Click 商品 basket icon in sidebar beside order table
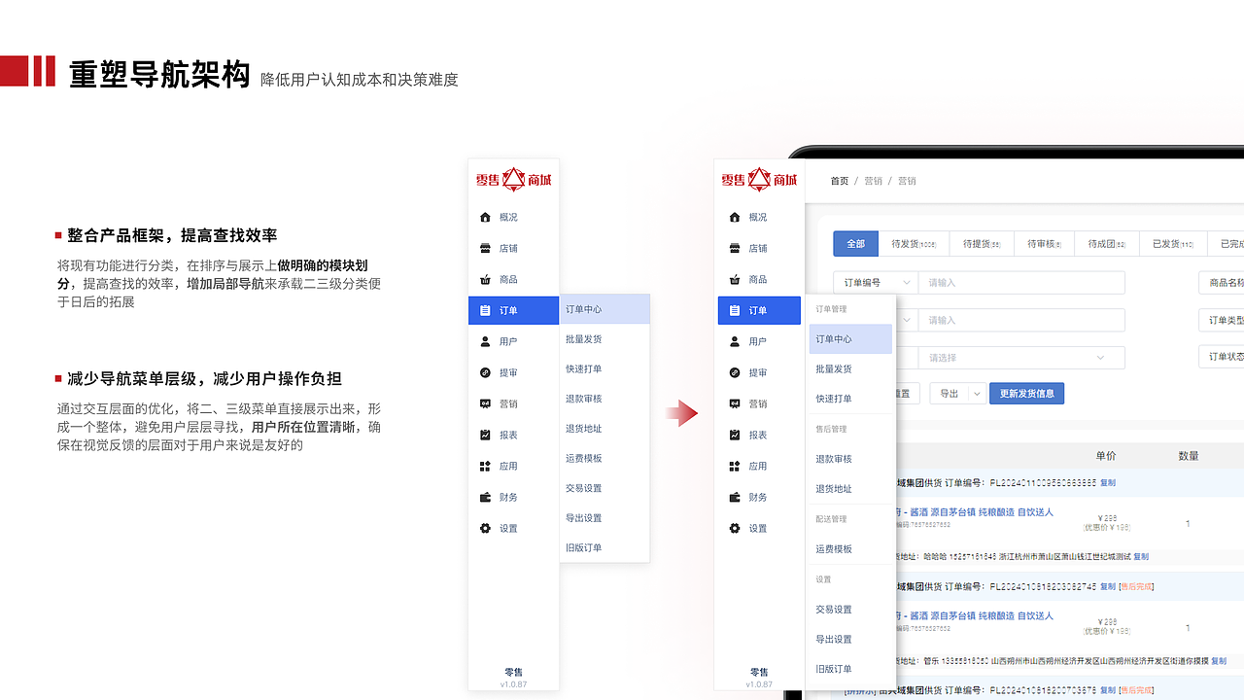Screen dimensions: 1244x700 coord(735,279)
